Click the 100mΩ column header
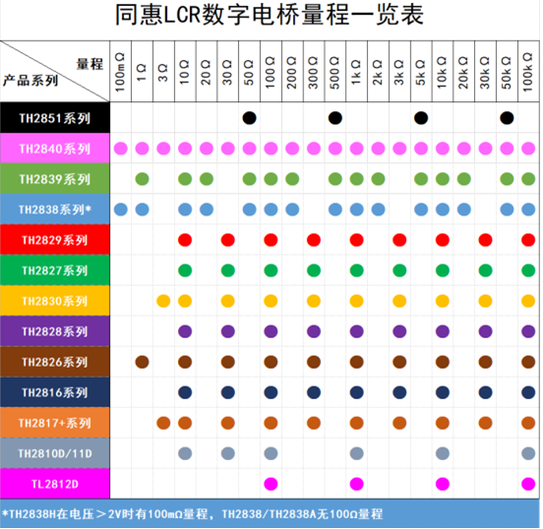 [121, 72]
